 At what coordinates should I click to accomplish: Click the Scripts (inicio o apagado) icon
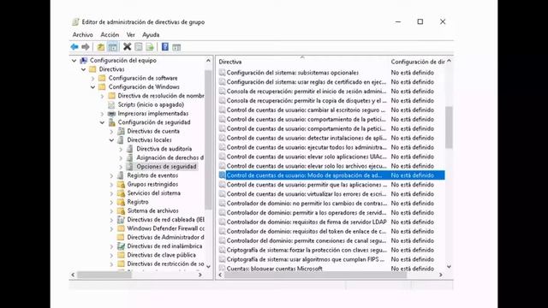point(111,104)
